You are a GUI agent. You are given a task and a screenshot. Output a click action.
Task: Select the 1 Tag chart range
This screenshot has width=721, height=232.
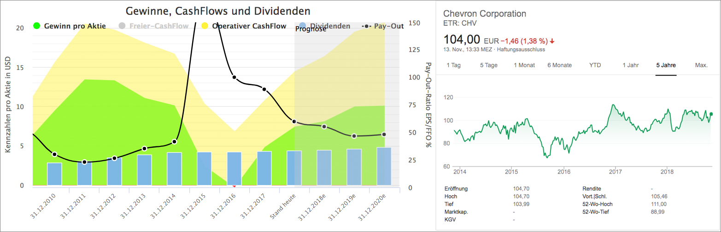click(453, 65)
